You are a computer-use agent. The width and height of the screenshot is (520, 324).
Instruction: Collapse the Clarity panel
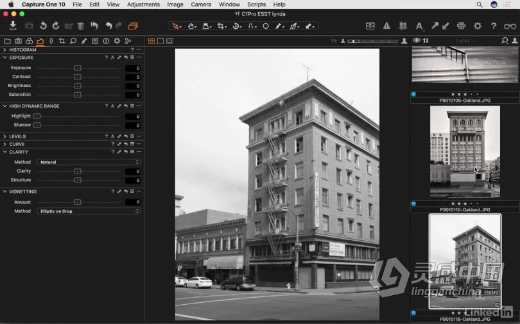click(x=4, y=152)
